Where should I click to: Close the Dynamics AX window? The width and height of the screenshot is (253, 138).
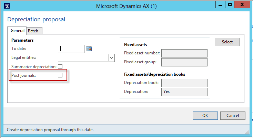[242, 5]
